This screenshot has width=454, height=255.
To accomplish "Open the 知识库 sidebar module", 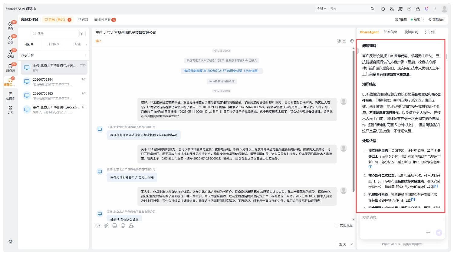I will coord(11,96).
